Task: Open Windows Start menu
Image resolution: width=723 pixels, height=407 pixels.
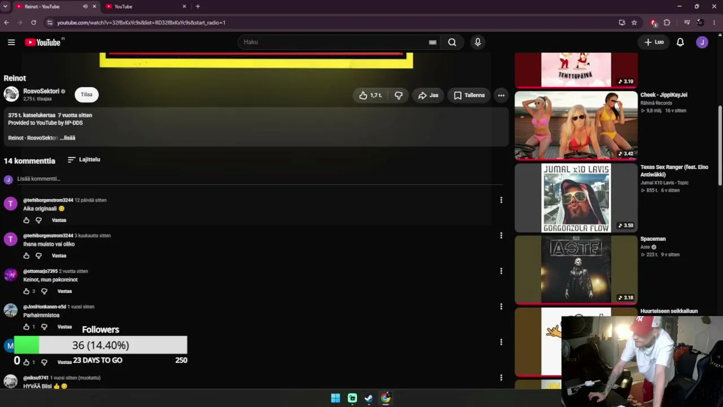Action: (336, 399)
